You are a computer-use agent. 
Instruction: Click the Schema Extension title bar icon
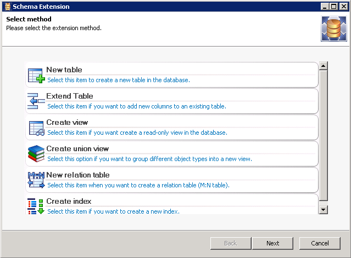[x=8, y=7]
